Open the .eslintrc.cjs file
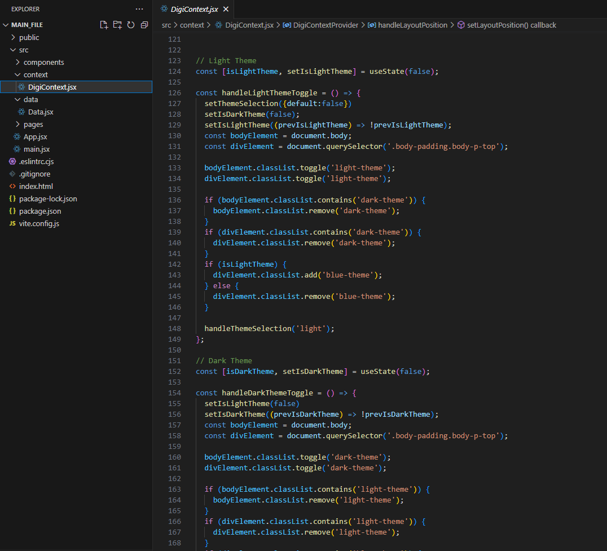This screenshot has width=607, height=551. pyautogui.click(x=36, y=161)
